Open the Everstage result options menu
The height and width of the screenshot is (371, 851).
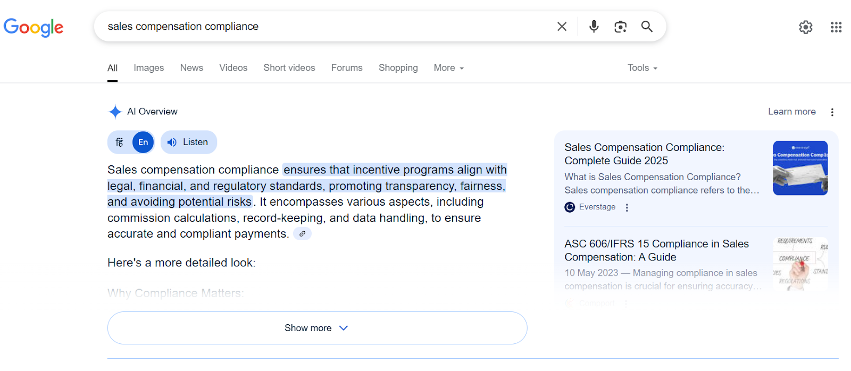point(627,208)
